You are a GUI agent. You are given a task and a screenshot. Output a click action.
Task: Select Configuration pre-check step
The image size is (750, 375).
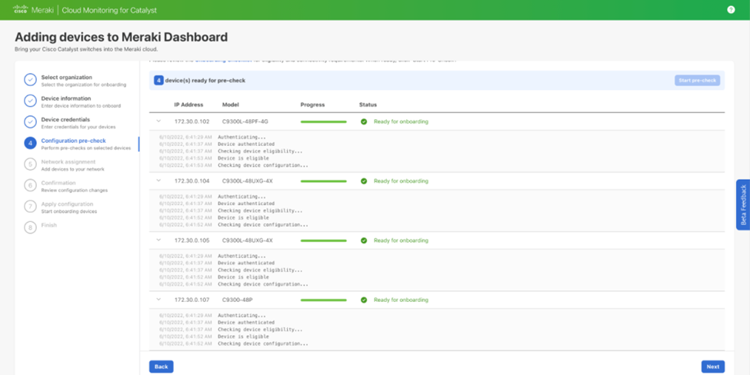pyautogui.click(x=86, y=144)
